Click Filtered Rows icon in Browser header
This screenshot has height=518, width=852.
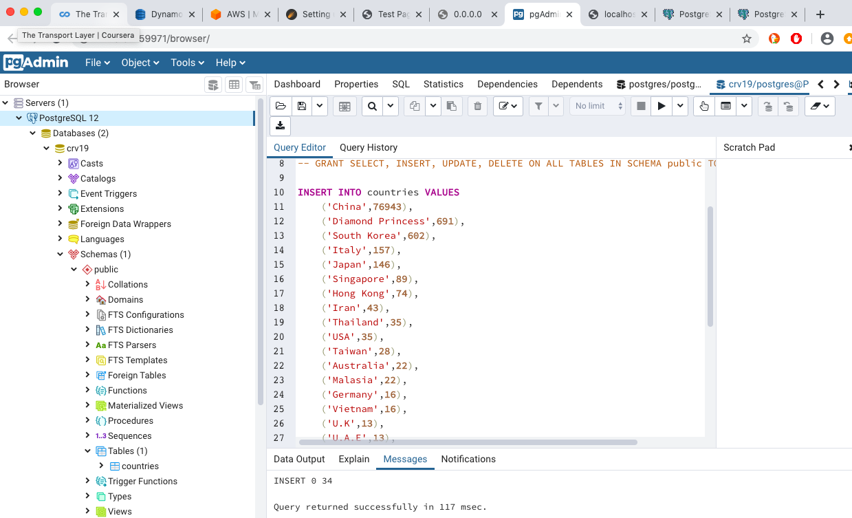254,85
